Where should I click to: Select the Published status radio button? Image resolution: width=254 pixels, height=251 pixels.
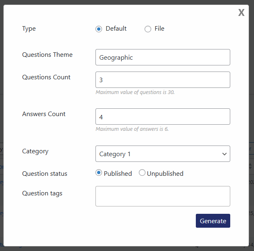99,173
